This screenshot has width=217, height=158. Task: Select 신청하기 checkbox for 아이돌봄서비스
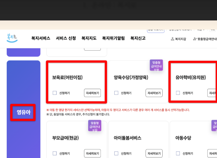[x=116, y=153]
